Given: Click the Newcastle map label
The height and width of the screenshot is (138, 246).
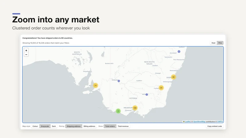Looking at the screenshot, I should coord(173,71).
